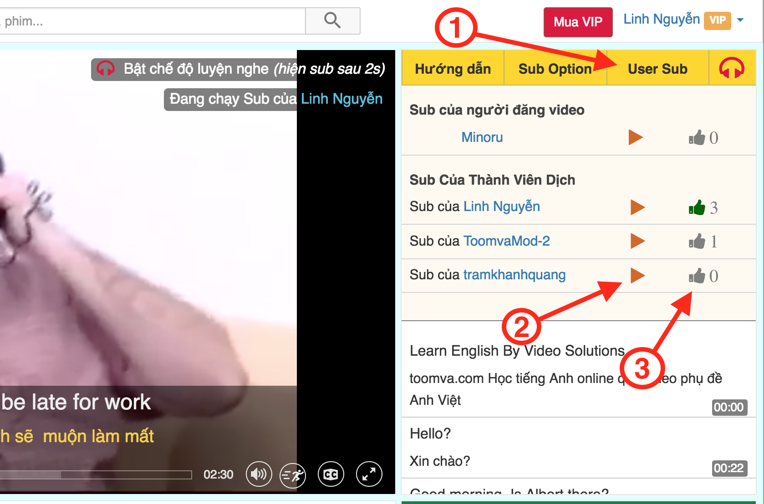764x504 pixels.
Task: Switch to the Sub Option tab
Action: click(x=555, y=68)
